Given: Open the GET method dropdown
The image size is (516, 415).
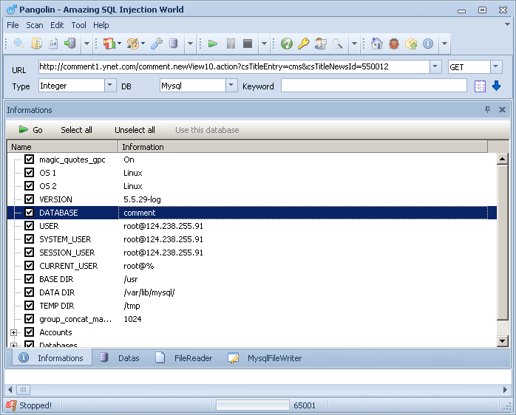Looking at the screenshot, I should (x=495, y=66).
